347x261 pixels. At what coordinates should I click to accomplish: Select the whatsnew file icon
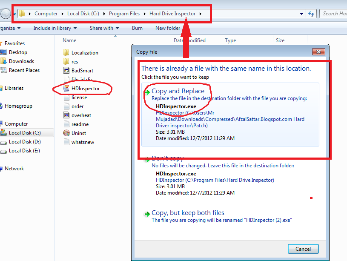(x=66, y=142)
